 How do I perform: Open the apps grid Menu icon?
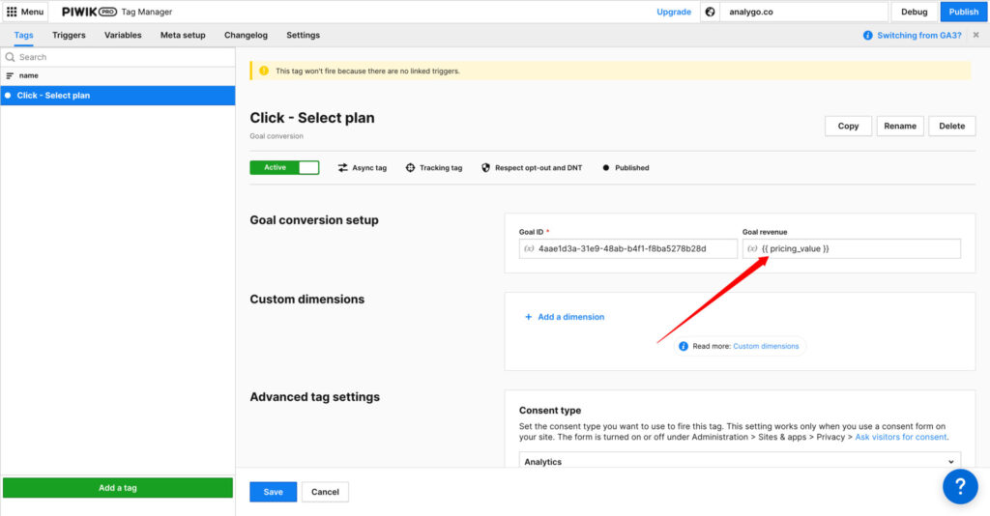13,12
